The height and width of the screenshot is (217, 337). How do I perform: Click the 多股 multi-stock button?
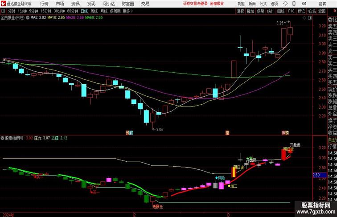click(x=260, y=11)
